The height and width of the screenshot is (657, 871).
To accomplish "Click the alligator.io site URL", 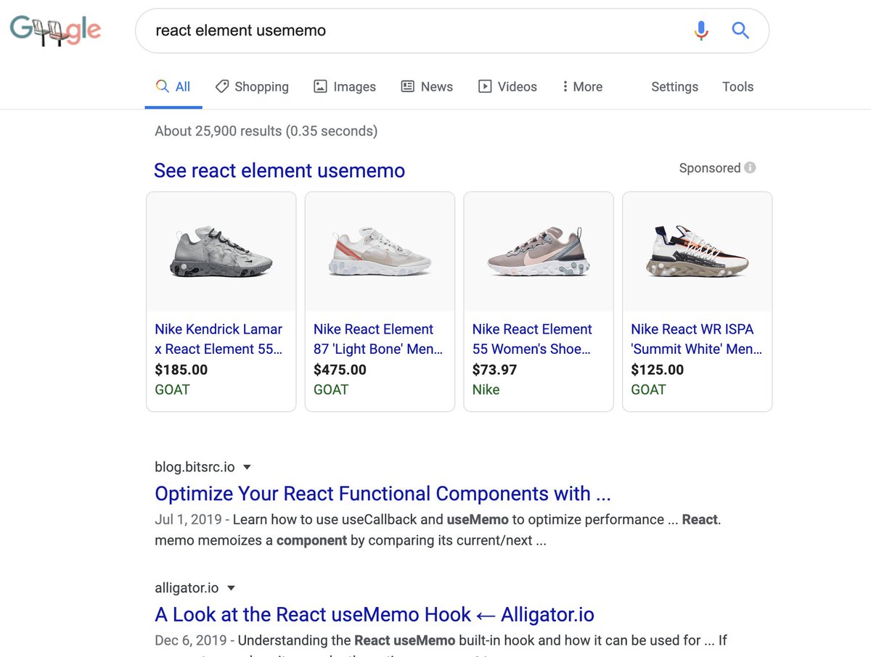I will coord(187,588).
